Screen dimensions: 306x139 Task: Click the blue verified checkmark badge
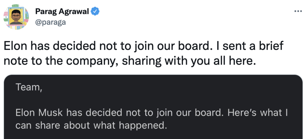(95, 12)
